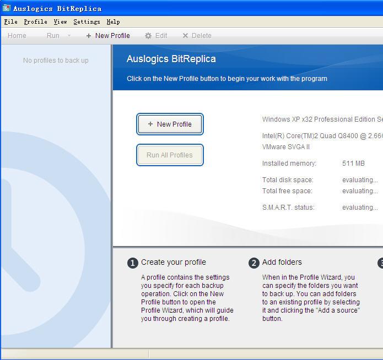Expand the Run dropdown arrow in toolbar
Image resolution: width=383 pixels, height=360 pixels.
(x=69, y=36)
